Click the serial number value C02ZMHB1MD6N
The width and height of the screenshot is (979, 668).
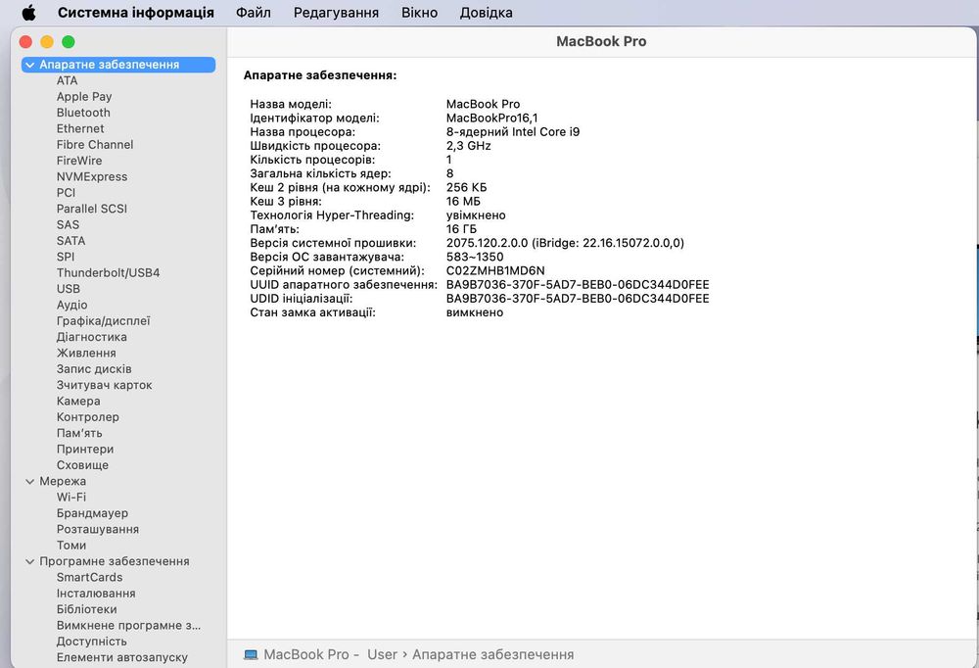pyautogui.click(x=495, y=270)
